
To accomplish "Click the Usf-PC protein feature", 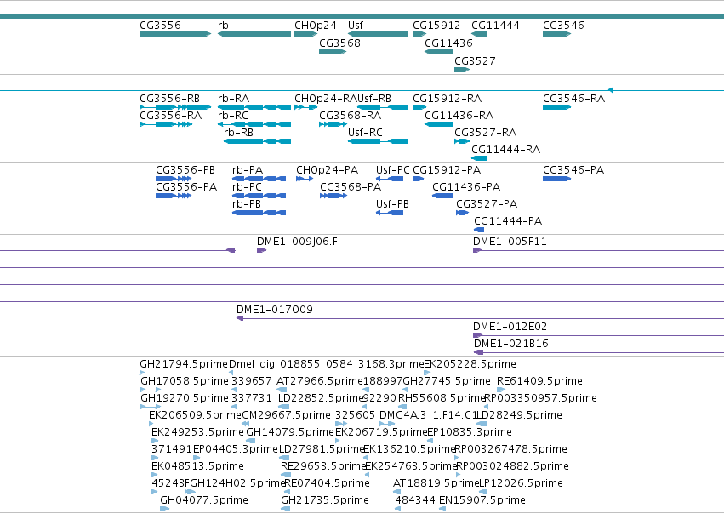I will click(390, 180).
